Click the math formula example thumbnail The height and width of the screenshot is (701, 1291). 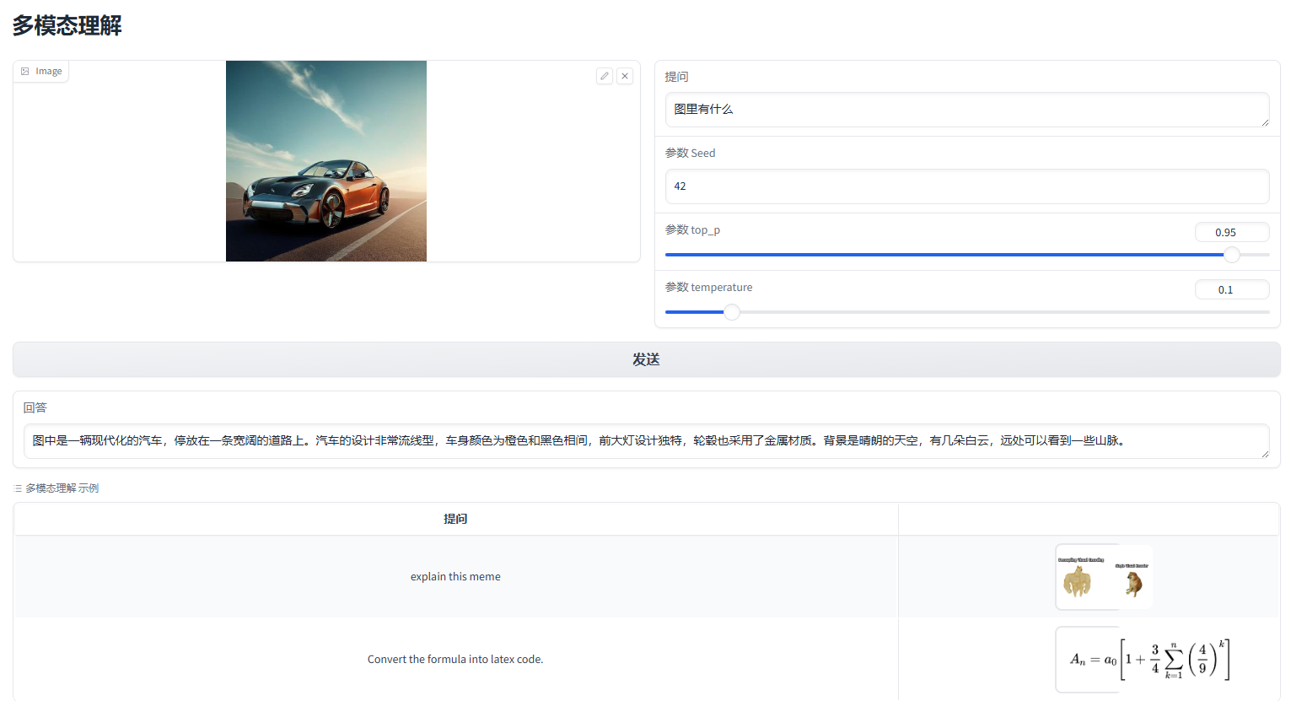1143,660
